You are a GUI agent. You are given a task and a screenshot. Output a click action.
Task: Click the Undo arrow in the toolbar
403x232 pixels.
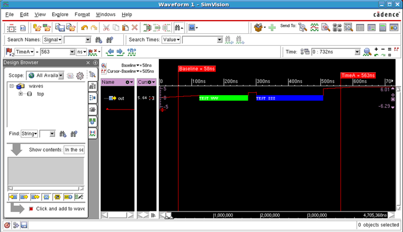tap(84, 28)
